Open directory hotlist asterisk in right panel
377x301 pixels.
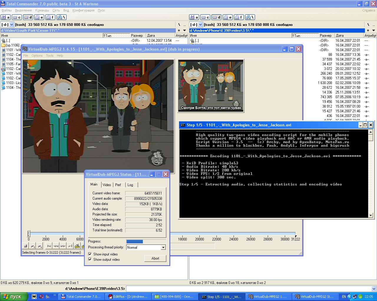pos(368,31)
